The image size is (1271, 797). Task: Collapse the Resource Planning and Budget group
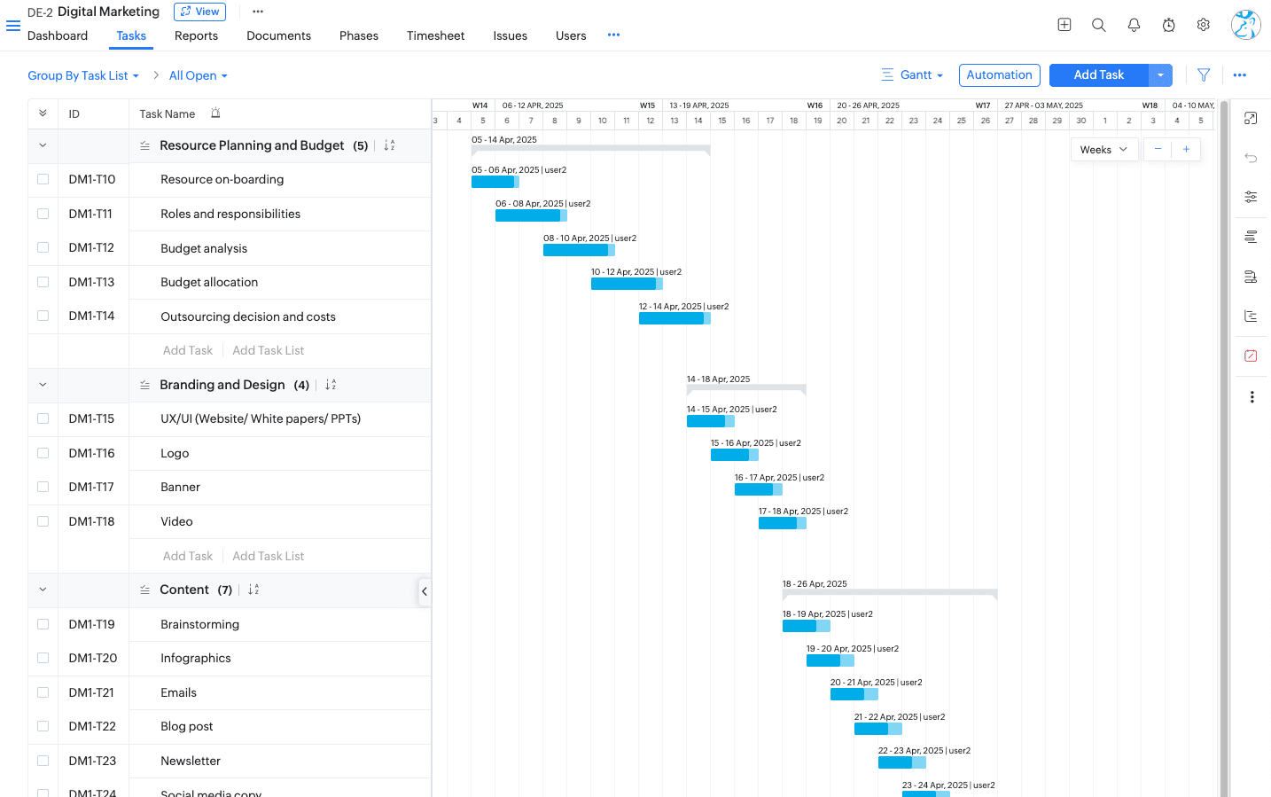[x=43, y=145]
